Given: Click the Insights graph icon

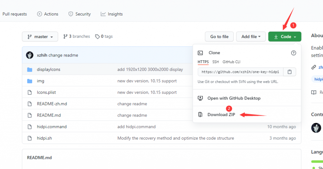Looking at the screenshot, I should pyautogui.click(x=103, y=14).
